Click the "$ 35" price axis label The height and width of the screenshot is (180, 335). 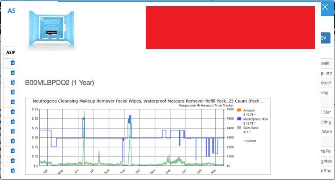[x=35, y=109]
